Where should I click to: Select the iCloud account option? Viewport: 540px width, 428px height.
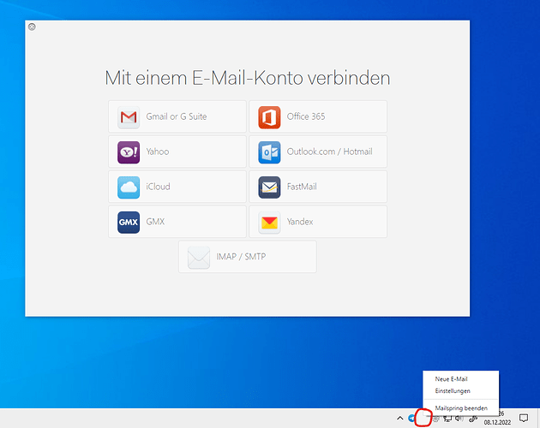point(177,187)
